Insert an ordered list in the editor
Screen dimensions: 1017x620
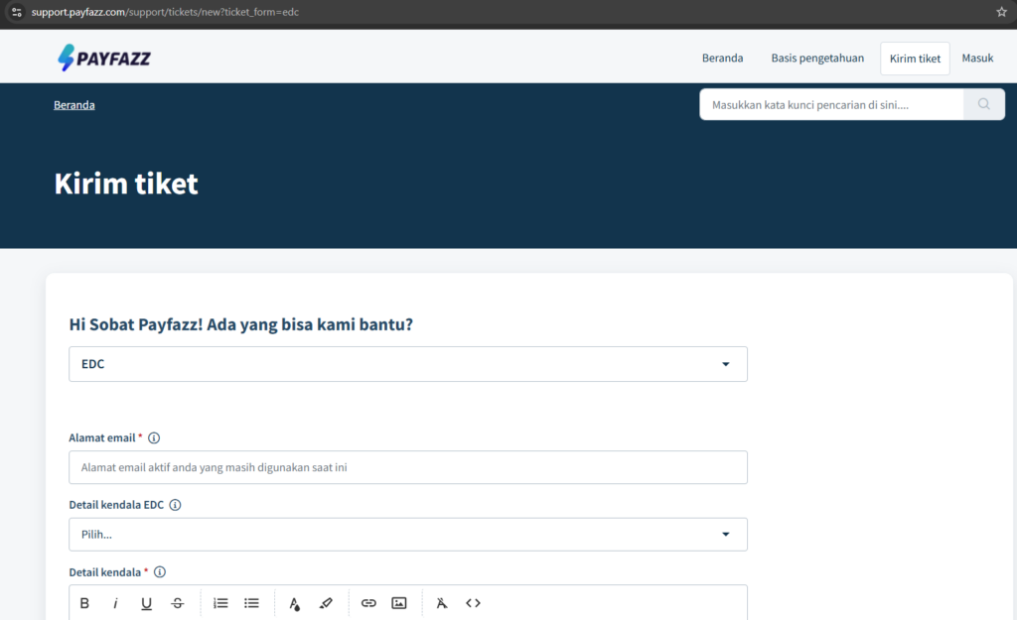point(219,602)
